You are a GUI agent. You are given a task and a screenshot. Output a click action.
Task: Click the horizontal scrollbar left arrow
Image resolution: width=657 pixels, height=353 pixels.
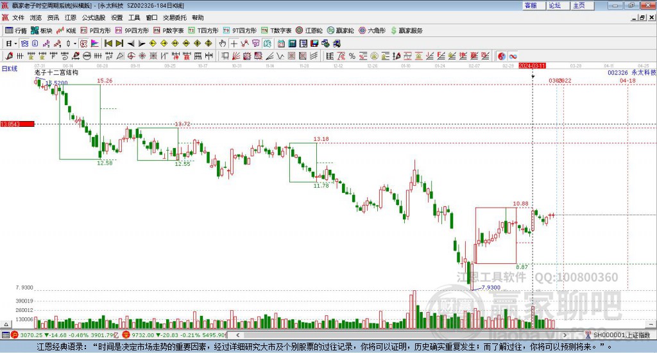click(x=237, y=335)
